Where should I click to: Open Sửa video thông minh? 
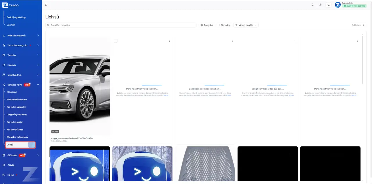[17, 137]
